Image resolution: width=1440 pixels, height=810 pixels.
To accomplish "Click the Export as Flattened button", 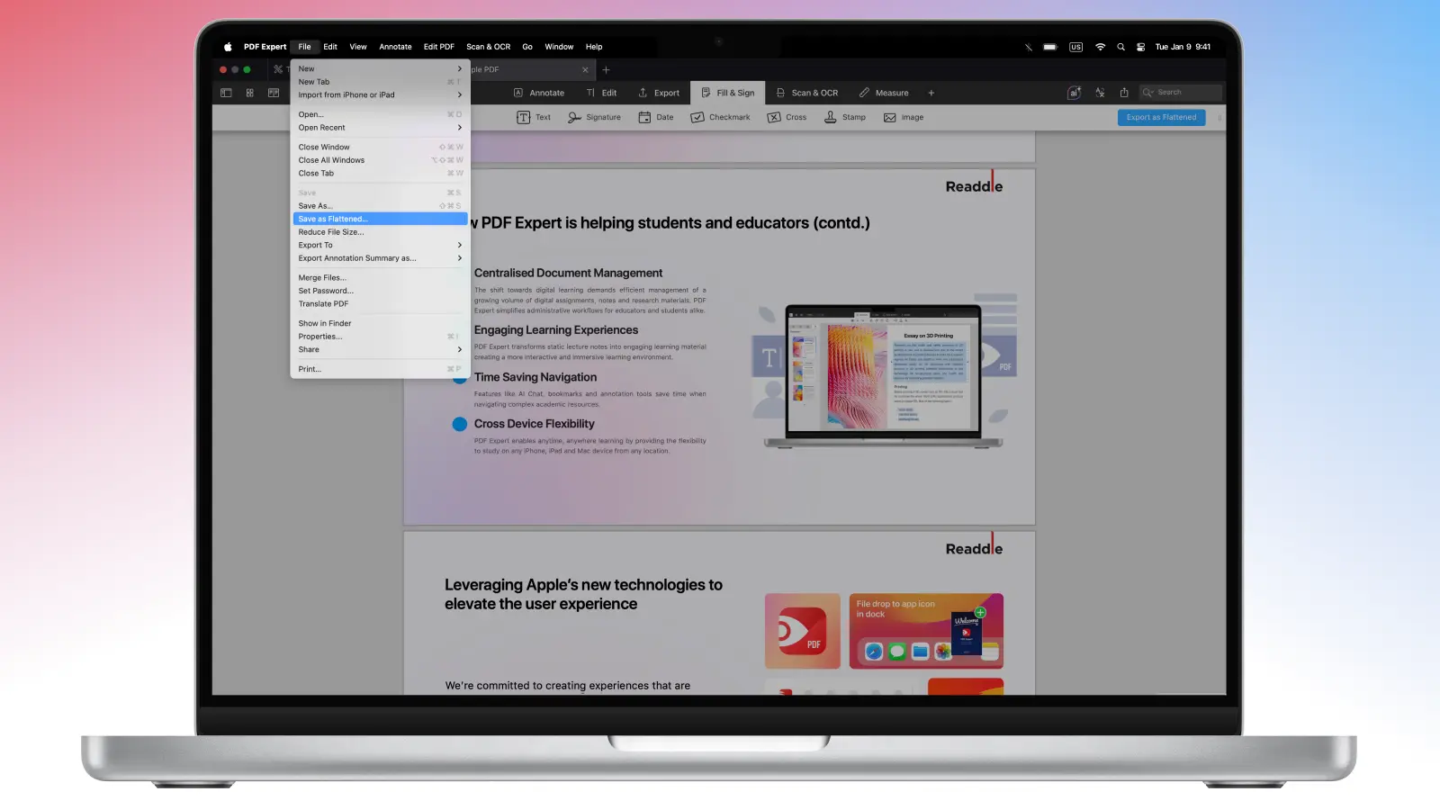I will point(1161,117).
